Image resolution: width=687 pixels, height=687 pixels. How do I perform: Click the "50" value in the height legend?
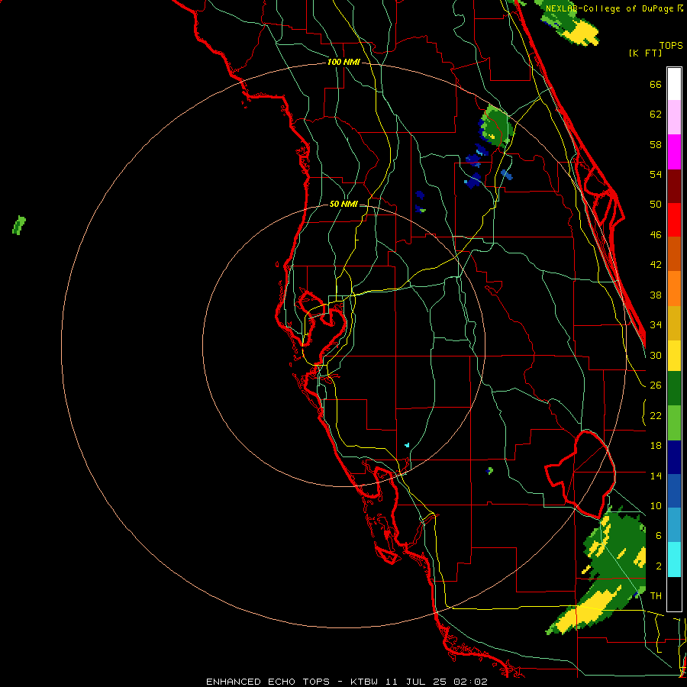tap(656, 205)
